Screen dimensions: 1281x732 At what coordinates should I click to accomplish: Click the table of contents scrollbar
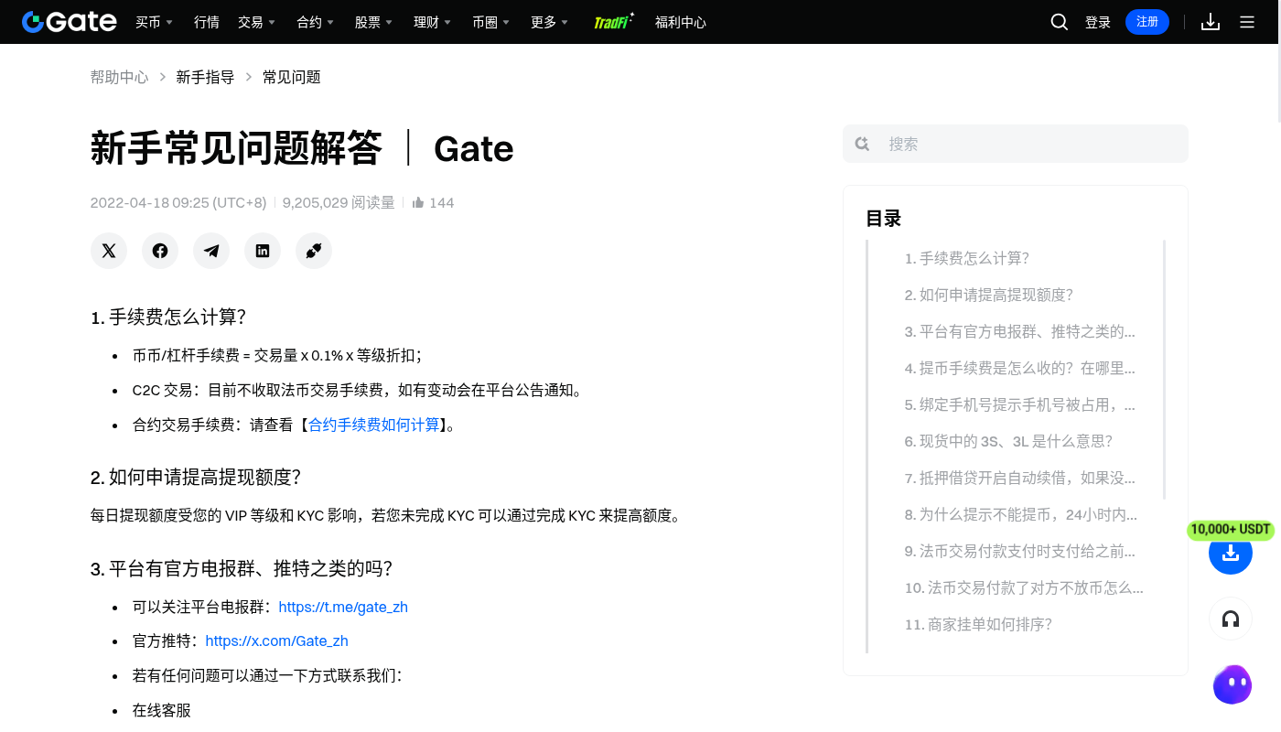[x=1164, y=370]
